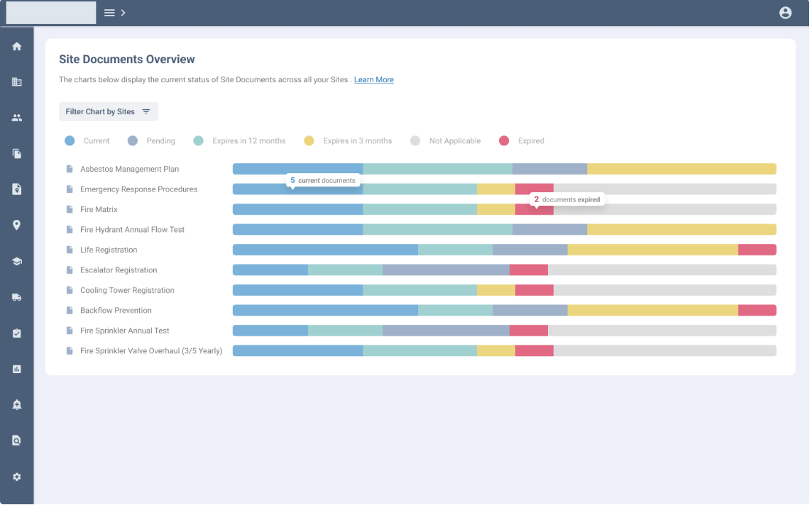
Task: Toggle the Expired legend item
Action: (522, 141)
